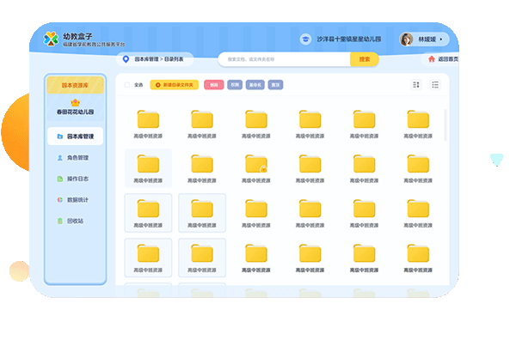Screen dimensions: 516x346
Task: Click the 新建目录文件夹 button
Action: click(x=175, y=85)
